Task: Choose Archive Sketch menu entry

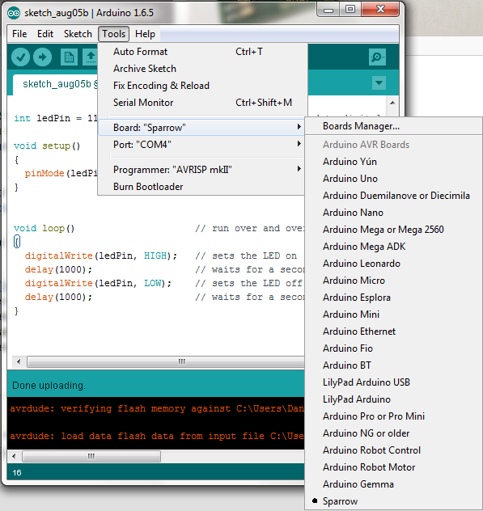Action: 202,69
